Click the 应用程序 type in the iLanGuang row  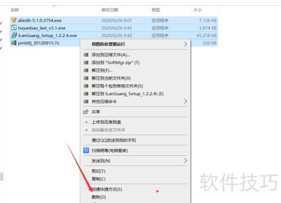click(x=160, y=35)
